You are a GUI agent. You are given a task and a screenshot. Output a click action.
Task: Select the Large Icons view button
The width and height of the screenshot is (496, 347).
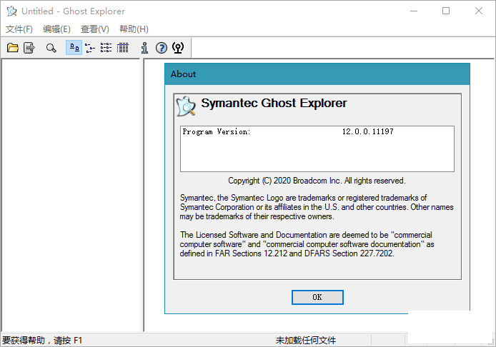pos(74,48)
